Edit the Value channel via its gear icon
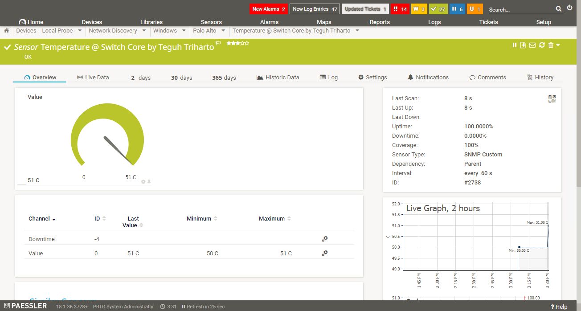 [x=324, y=253]
